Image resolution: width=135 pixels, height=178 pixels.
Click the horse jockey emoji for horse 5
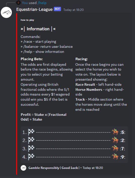pyautogui.click(x=115, y=132)
